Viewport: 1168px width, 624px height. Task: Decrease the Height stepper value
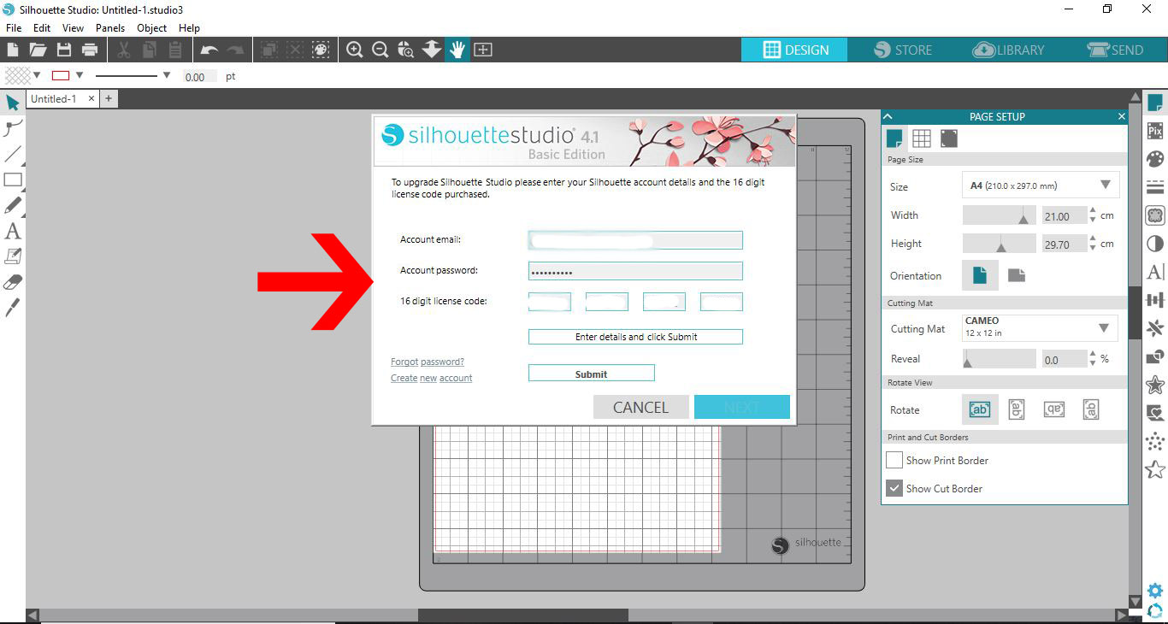click(x=1093, y=248)
